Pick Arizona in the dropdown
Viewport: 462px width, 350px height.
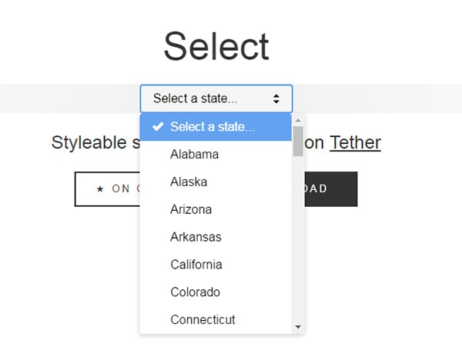[216, 209]
